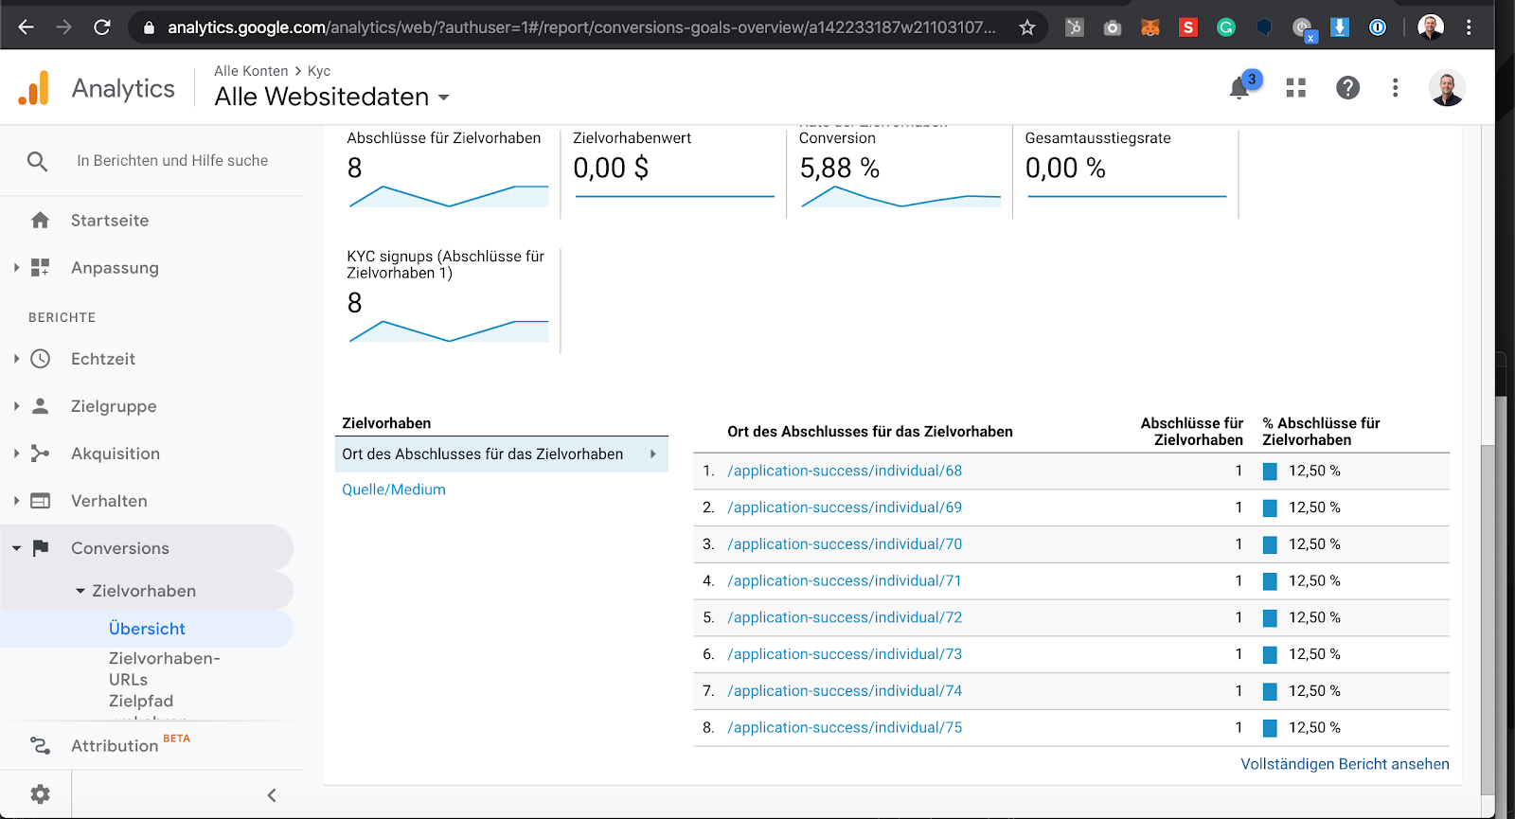This screenshot has height=819, width=1515.
Task: Open the Zielpfad report
Action: 141,702
